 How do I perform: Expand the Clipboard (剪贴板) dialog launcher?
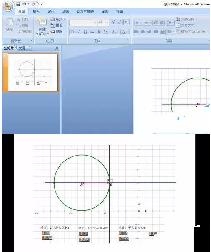(x=32, y=40)
